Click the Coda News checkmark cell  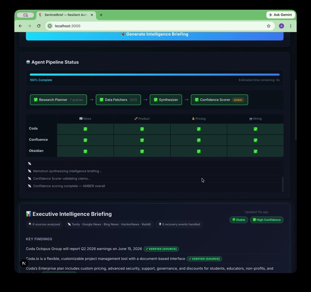pyautogui.click(x=86, y=129)
